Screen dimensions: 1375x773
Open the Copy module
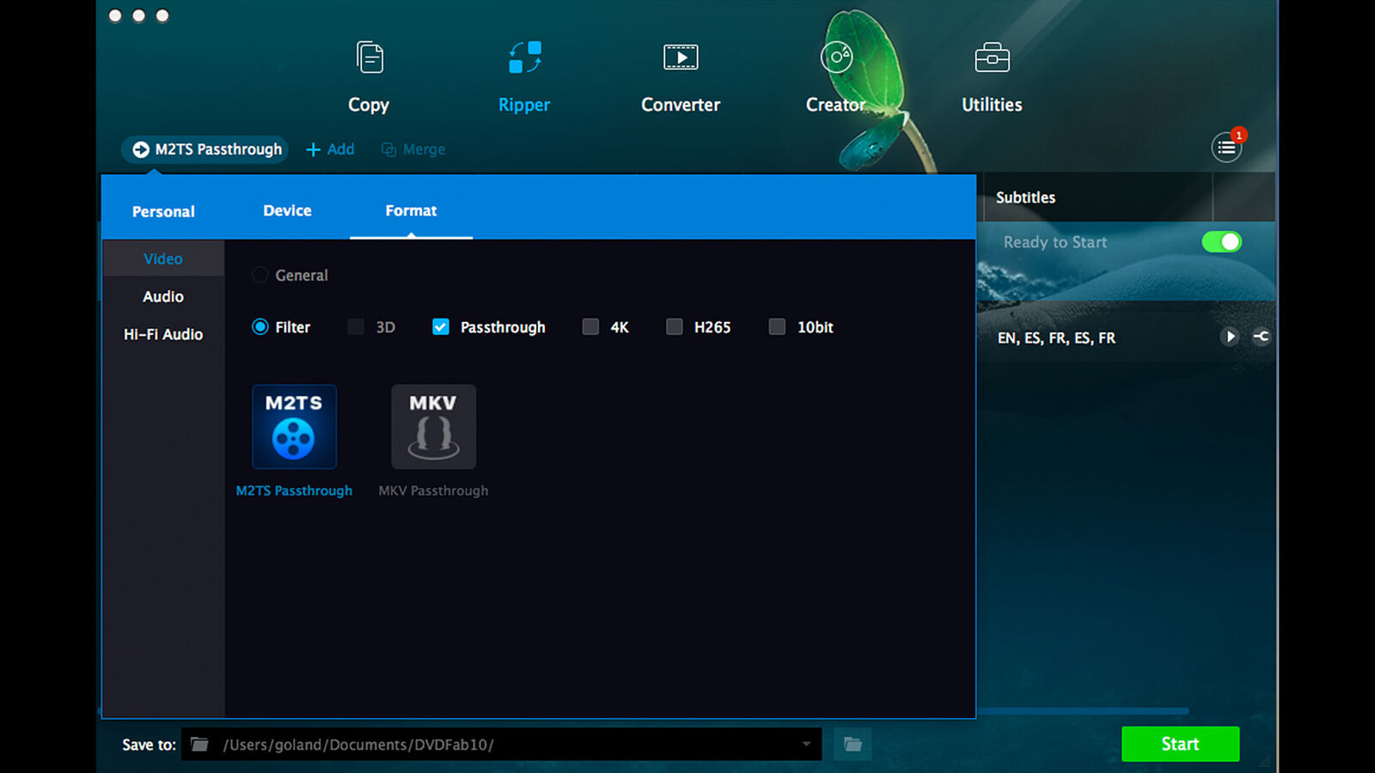point(369,77)
